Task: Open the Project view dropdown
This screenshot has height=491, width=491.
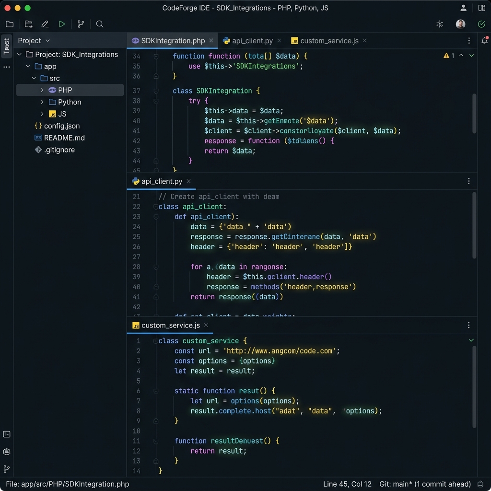Action: [34, 40]
